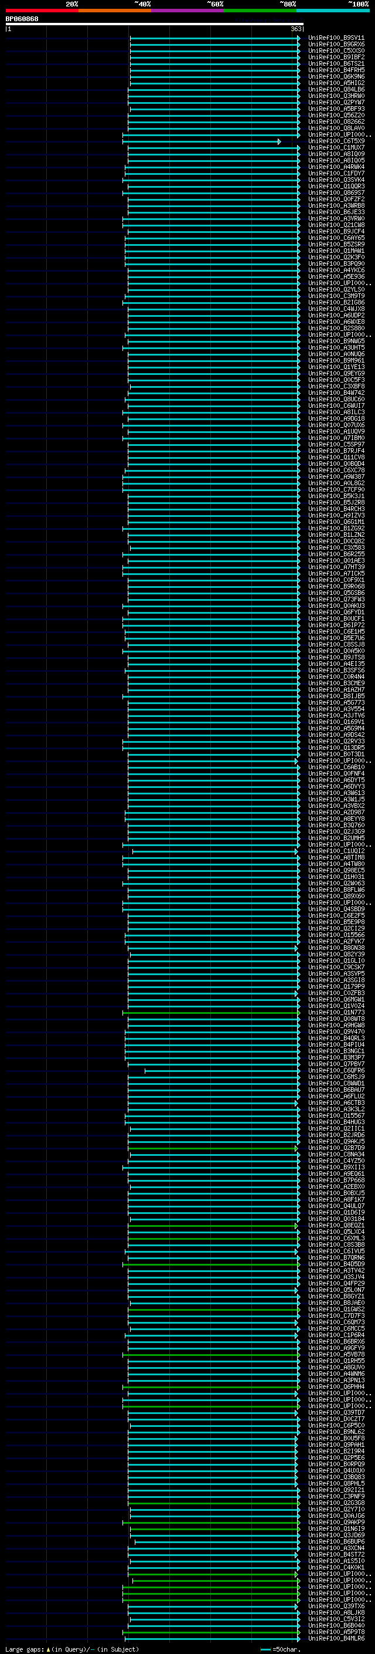
Task: Click the UniRef100_Q4SBD9 label
Action: point(336,909)
